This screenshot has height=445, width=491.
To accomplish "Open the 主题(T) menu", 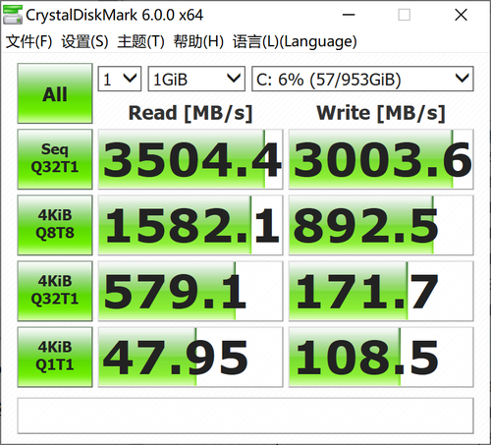I will click(x=140, y=41).
